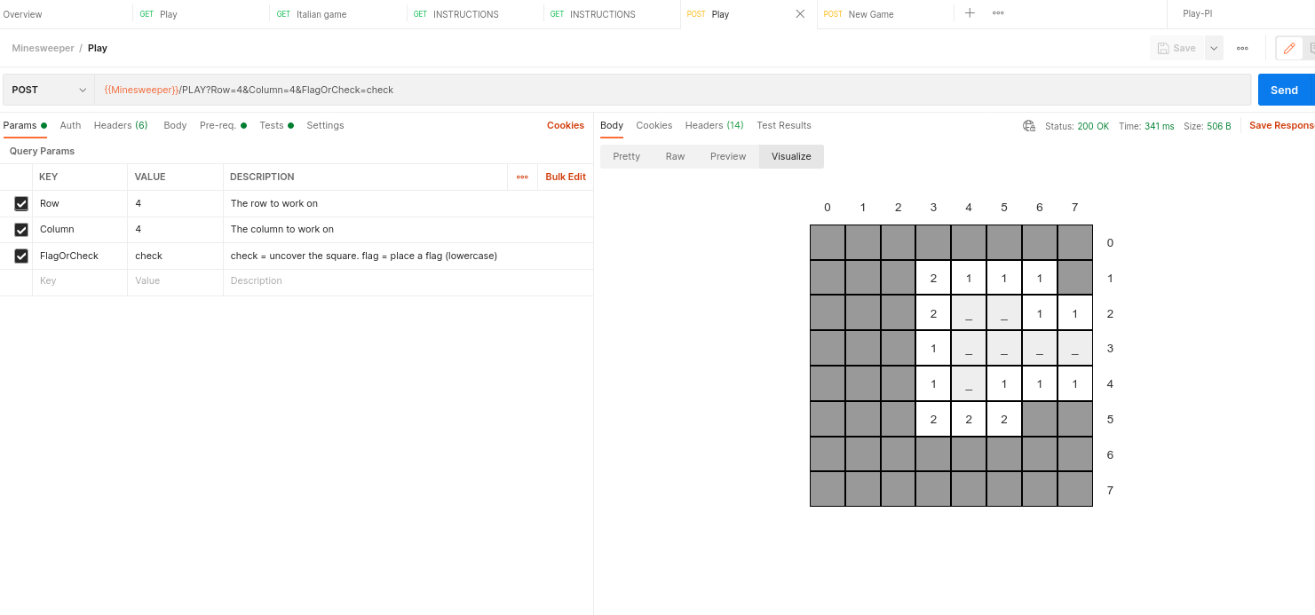Click the Save button
The width and height of the screenshot is (1315, 615).
1176,48
